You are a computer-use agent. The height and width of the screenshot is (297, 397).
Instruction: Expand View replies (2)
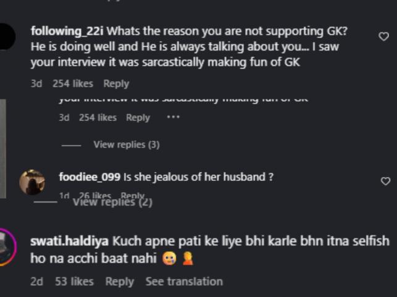[112, 202]
